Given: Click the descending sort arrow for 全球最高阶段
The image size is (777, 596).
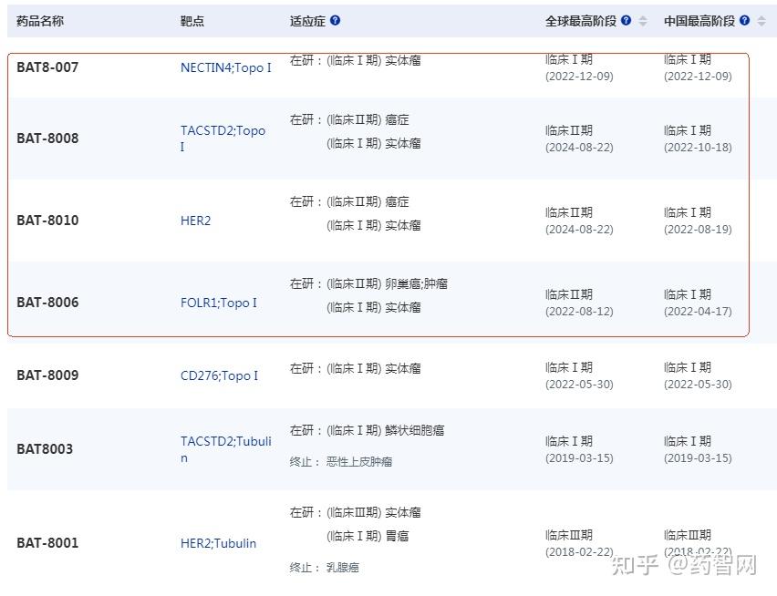Looking at the screenshot, I should tap(643, 24).
